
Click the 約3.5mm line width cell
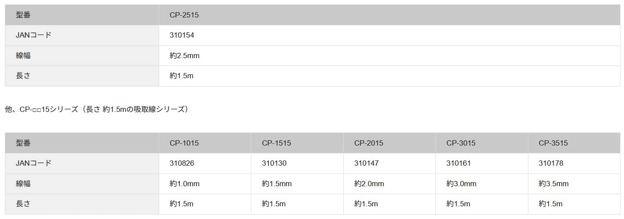click(x=554, y=184)
